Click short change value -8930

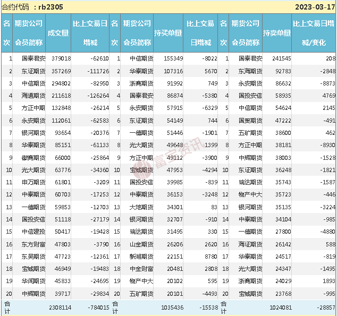327,145
